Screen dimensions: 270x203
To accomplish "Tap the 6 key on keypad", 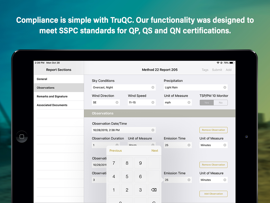I will point(140,176).
